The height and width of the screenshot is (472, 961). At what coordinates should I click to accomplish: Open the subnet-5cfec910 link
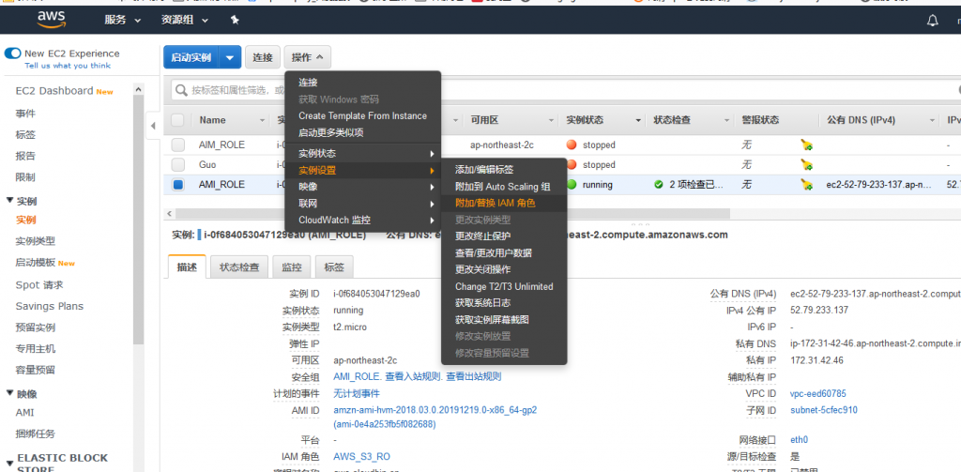[824, 410]
